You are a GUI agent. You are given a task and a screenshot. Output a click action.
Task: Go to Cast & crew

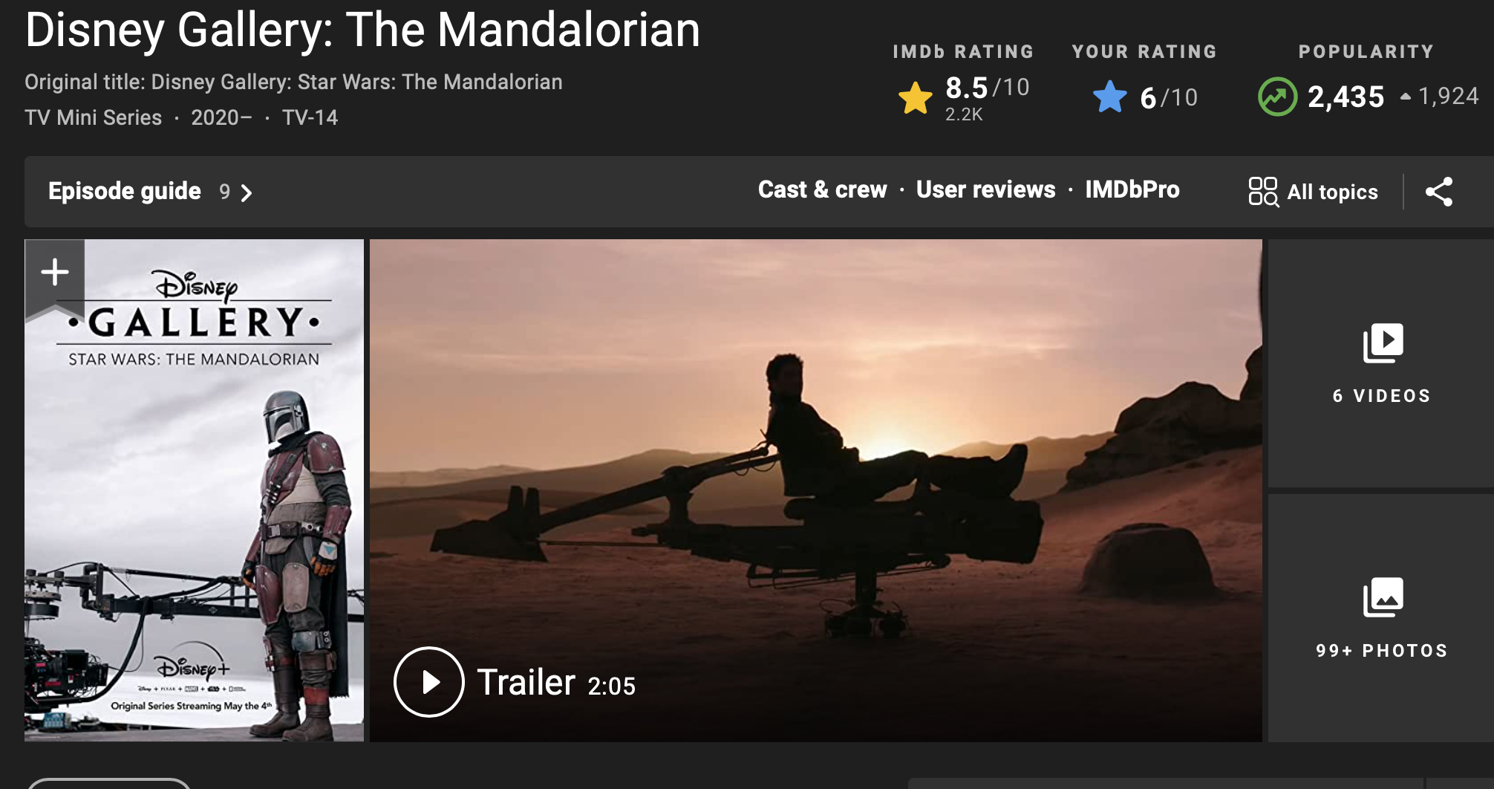(822, 189)
